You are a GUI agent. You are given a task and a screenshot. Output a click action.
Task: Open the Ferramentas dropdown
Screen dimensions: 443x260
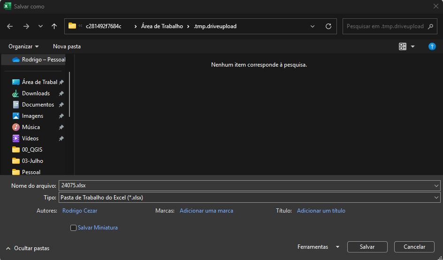tap(318, 247)
